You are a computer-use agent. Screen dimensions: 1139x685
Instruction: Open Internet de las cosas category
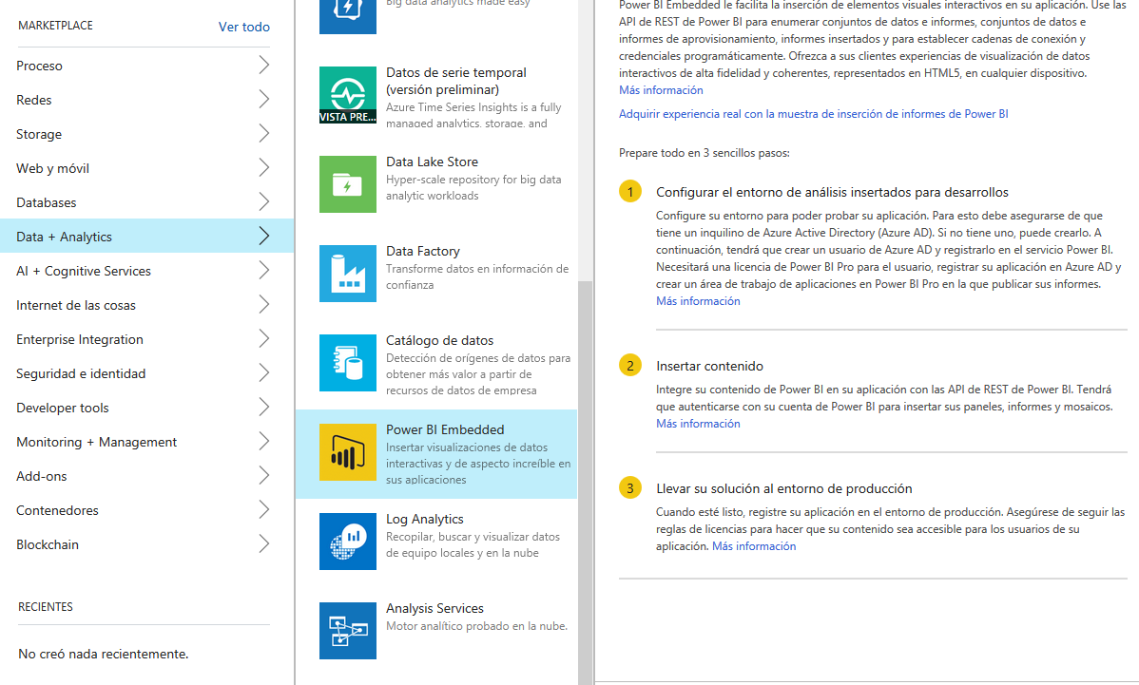tap(146, 305)
